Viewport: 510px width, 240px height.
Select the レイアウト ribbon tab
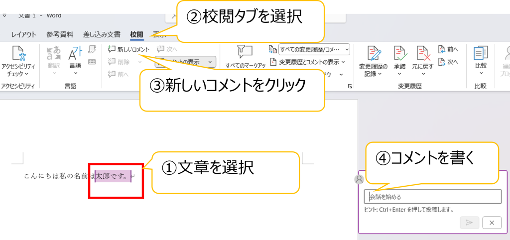point(23,34)
